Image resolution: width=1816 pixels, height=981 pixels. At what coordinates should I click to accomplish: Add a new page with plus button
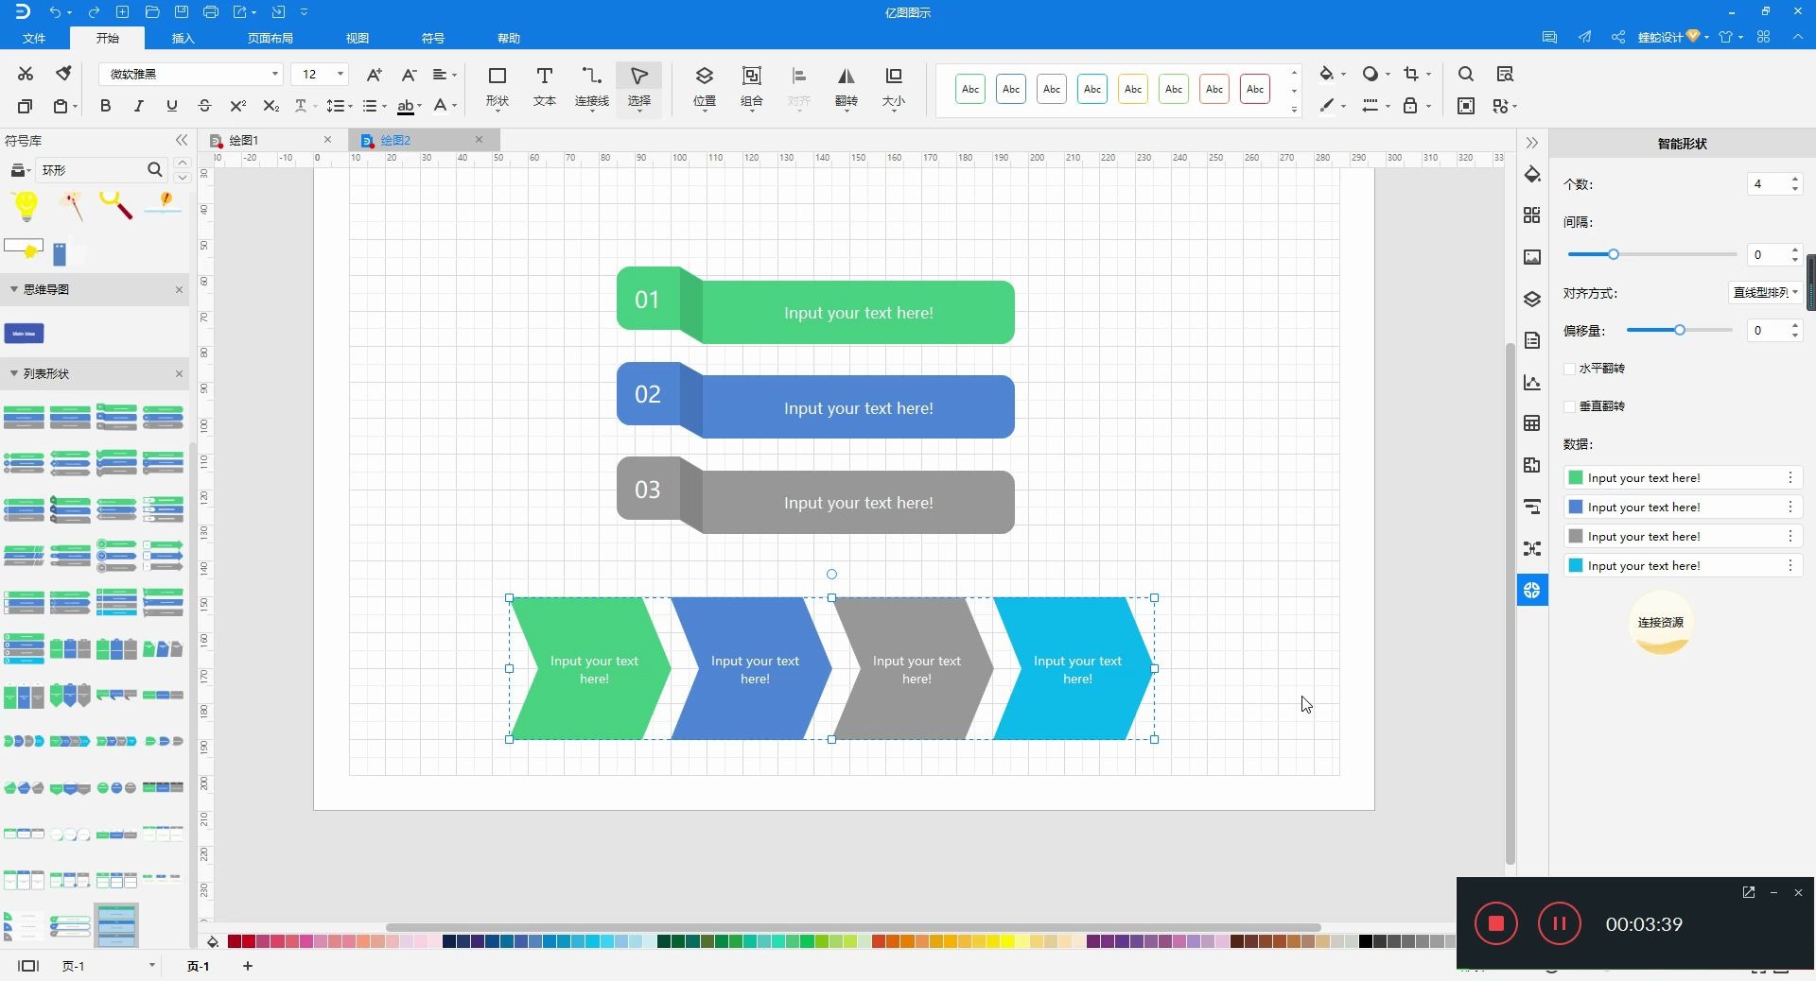pos(248,965)
